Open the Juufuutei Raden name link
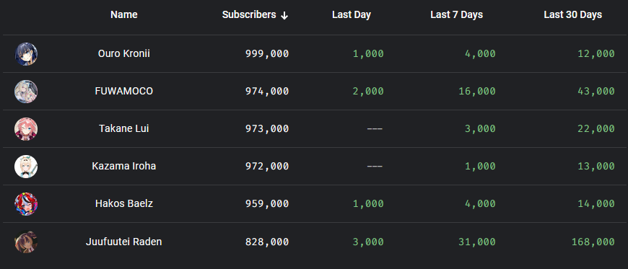Screen dimensions: 628x269 point(123,242)
